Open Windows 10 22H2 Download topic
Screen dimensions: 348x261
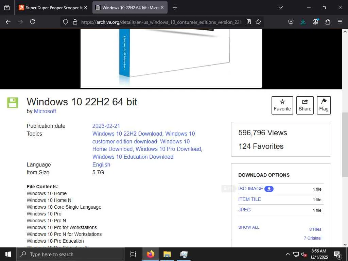(128, 134)
